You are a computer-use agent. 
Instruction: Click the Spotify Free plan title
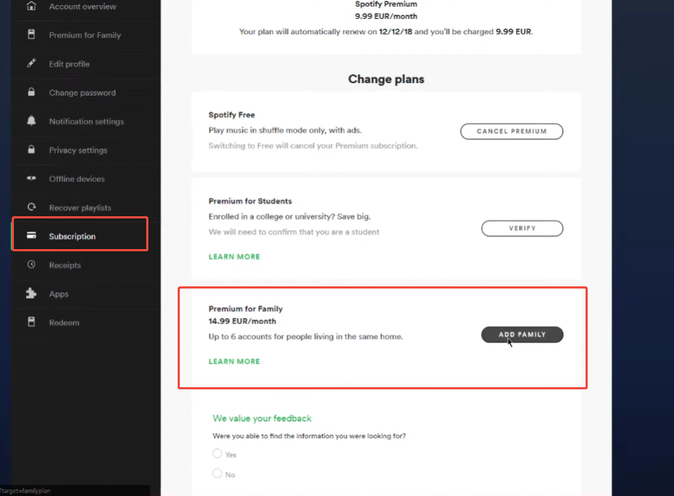(232, 115)
